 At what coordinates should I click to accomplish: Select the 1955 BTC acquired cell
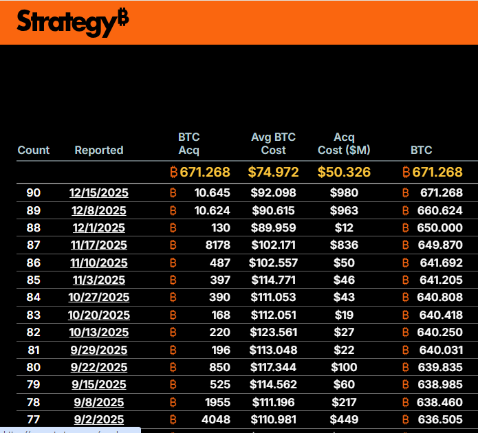(217, 402)
